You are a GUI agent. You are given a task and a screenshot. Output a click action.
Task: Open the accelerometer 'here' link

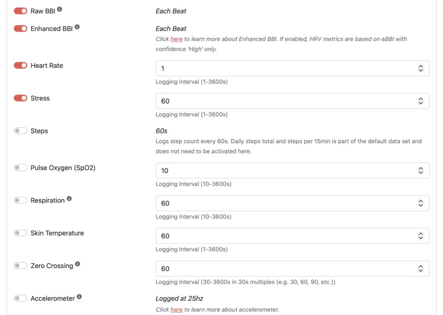[177, 309]
